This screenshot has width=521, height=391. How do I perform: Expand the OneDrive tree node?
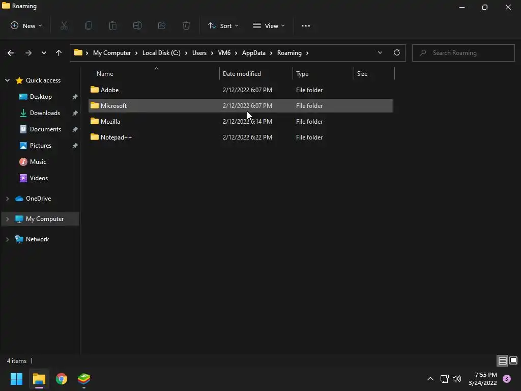(x=7, y=199)
